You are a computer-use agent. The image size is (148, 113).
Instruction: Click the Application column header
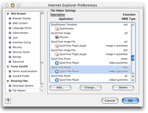66,19
